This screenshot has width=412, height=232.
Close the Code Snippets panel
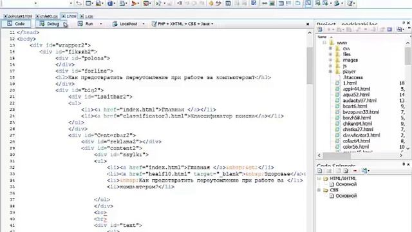click(409, 164)
